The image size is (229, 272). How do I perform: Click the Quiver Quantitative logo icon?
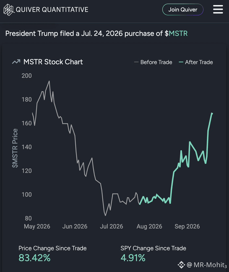[x=9, y=10]
